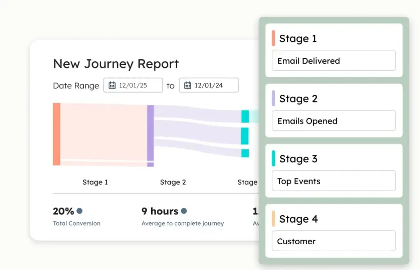Click the teal Stage 3 color marker
The width and height of the screenshot is (420, 270).
(273, 159)
